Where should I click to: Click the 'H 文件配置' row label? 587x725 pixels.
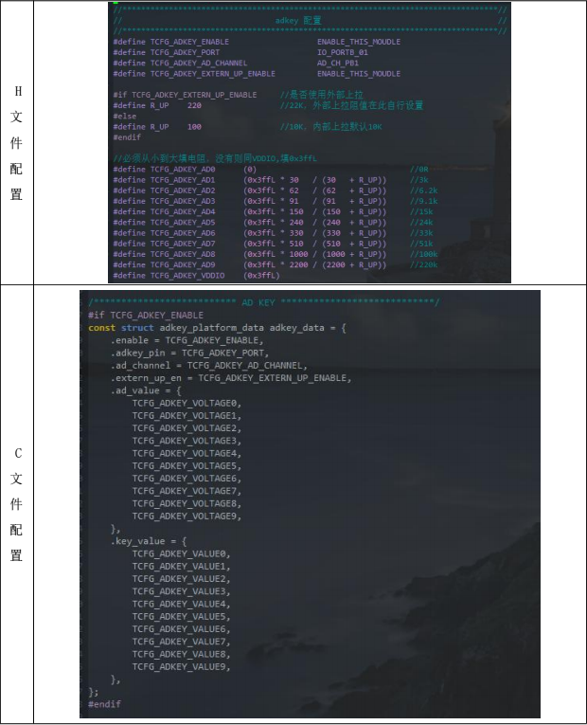(17, 143)
